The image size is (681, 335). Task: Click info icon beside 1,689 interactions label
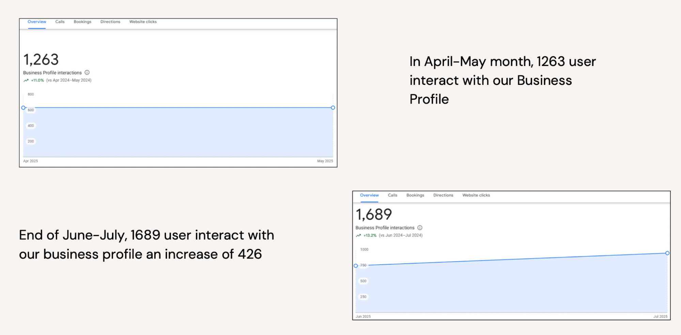420,228
